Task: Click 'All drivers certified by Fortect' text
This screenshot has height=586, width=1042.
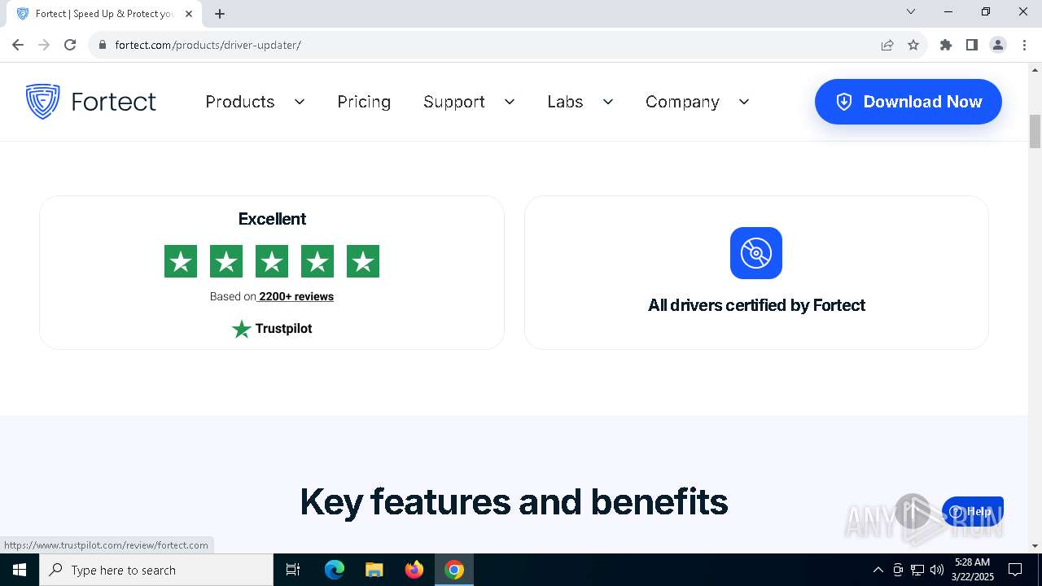Action: [x=756, y=305]
